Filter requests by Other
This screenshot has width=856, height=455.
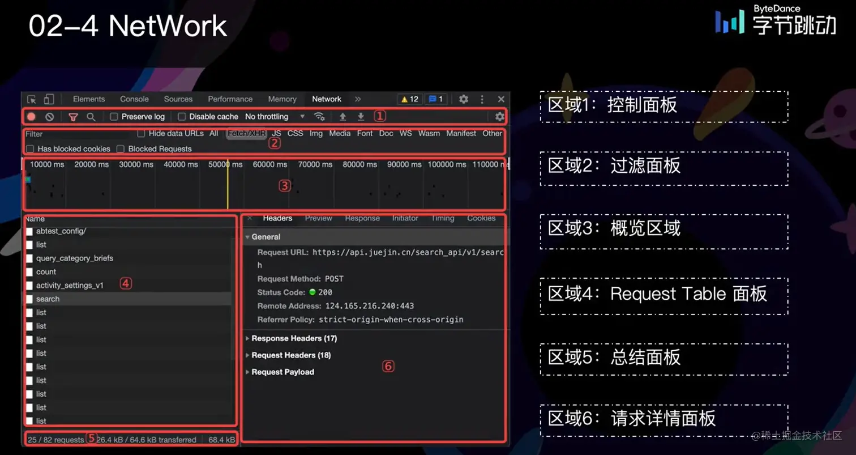point(493,134)
